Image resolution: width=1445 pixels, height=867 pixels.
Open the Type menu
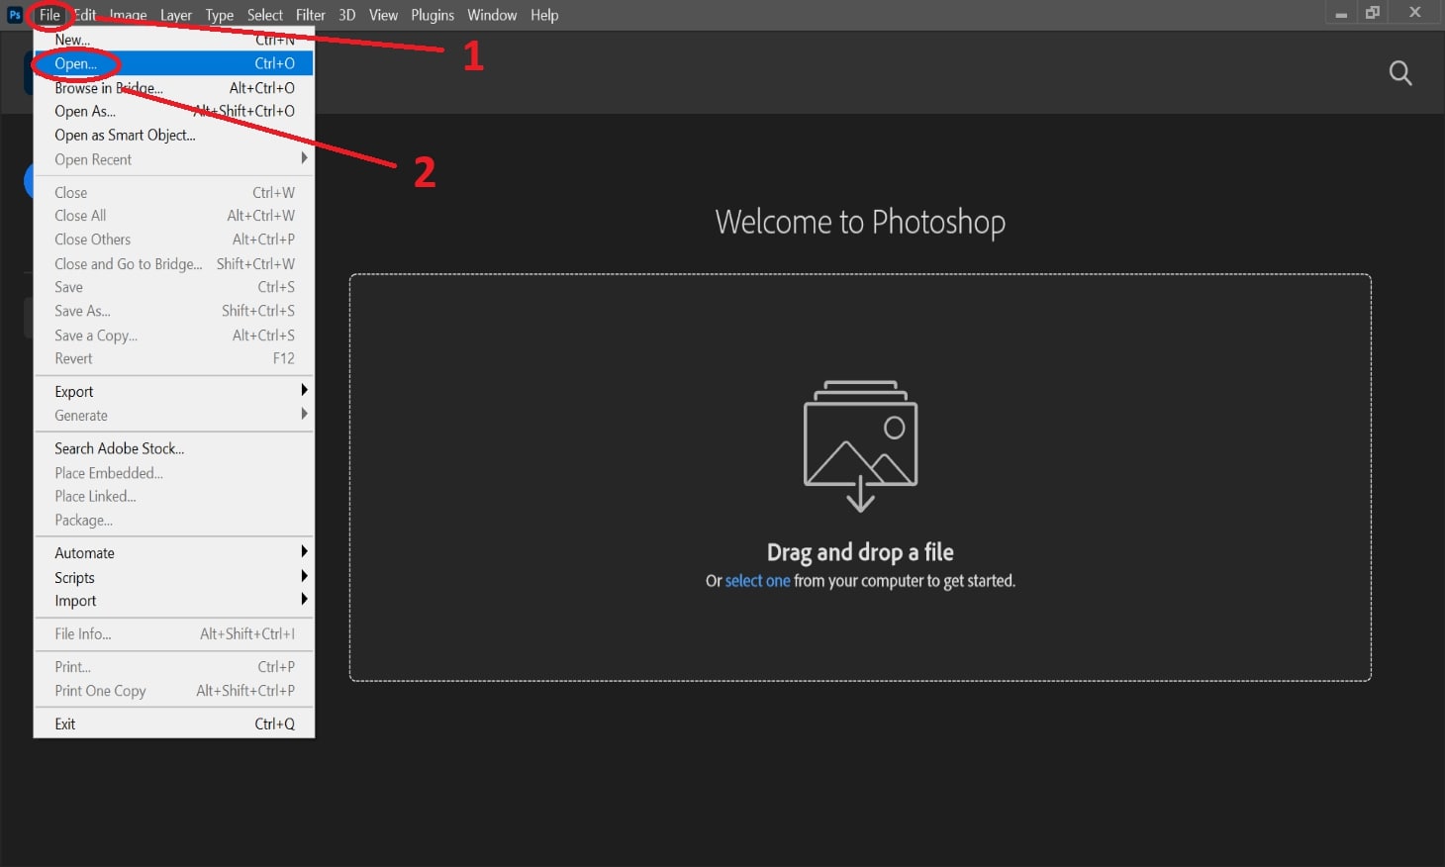(x=220, y=15)
